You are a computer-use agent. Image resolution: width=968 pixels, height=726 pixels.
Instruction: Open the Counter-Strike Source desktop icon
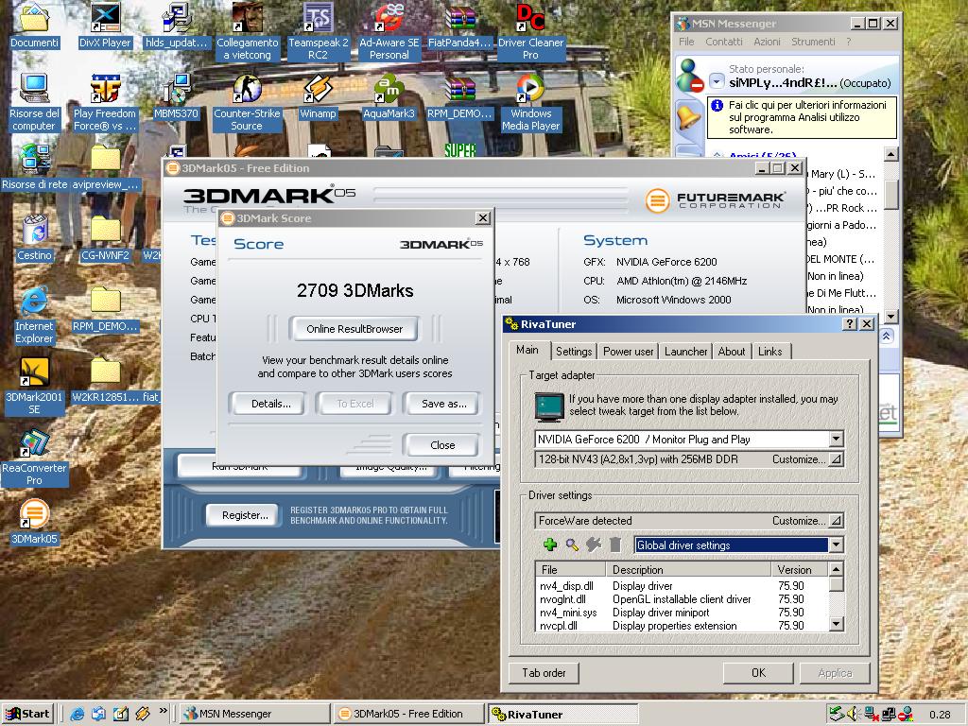(247, 103)
